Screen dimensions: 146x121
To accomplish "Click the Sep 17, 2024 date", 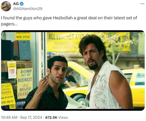I will 31,118.
